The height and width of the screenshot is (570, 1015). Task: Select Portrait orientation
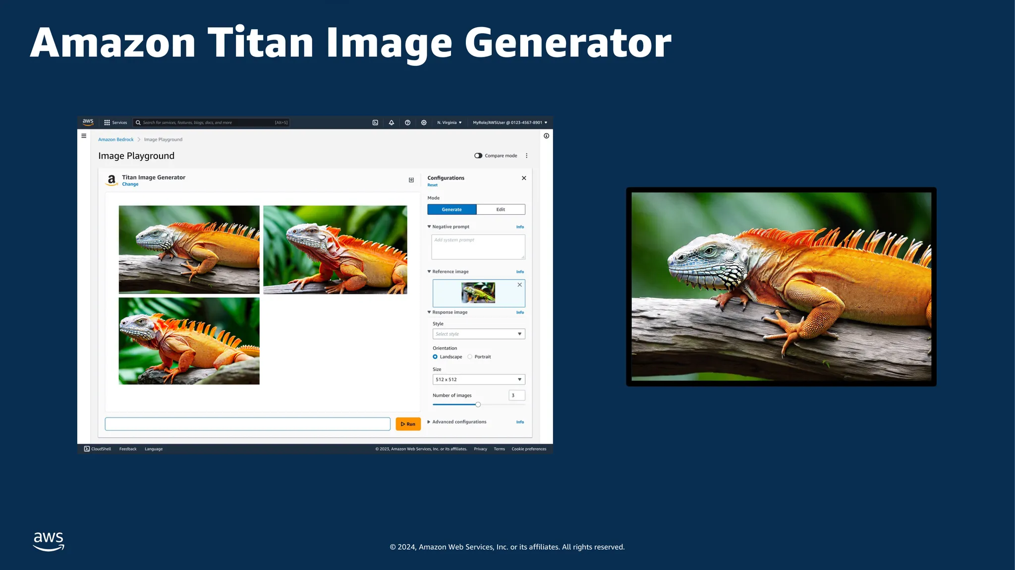click(x=470, y=357)
